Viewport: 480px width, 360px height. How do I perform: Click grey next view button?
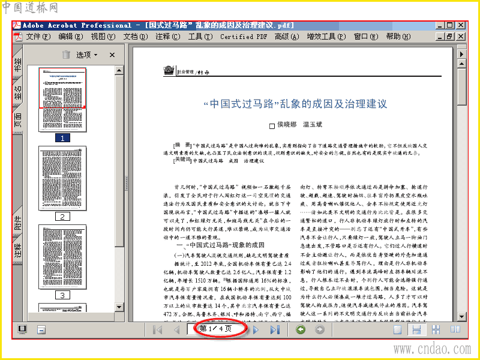click(320, 329)
